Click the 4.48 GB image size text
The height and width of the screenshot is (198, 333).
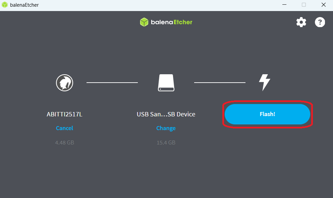click(64, 142)
